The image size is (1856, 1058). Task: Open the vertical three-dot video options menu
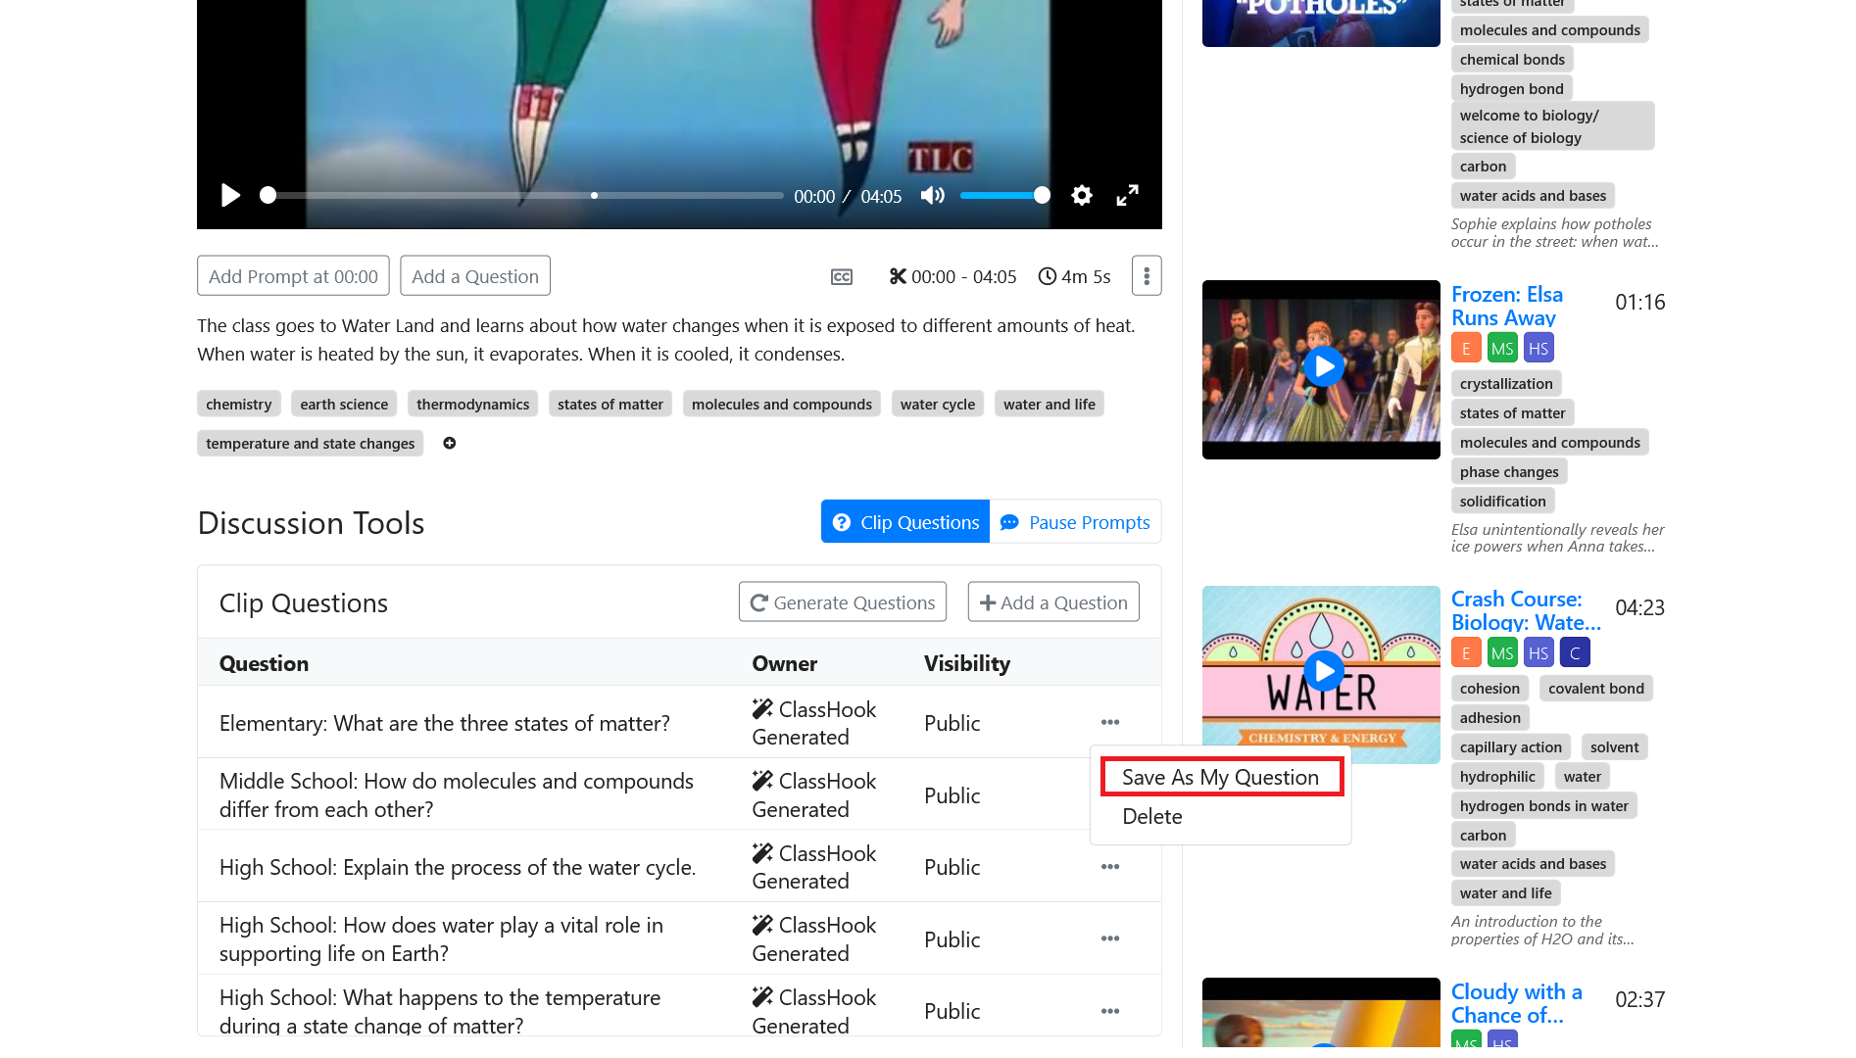point(1147,276)
